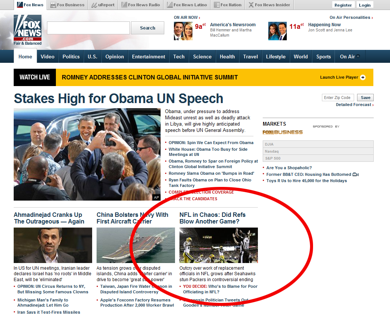Click the Fox Business markets logo

[283, 132]
